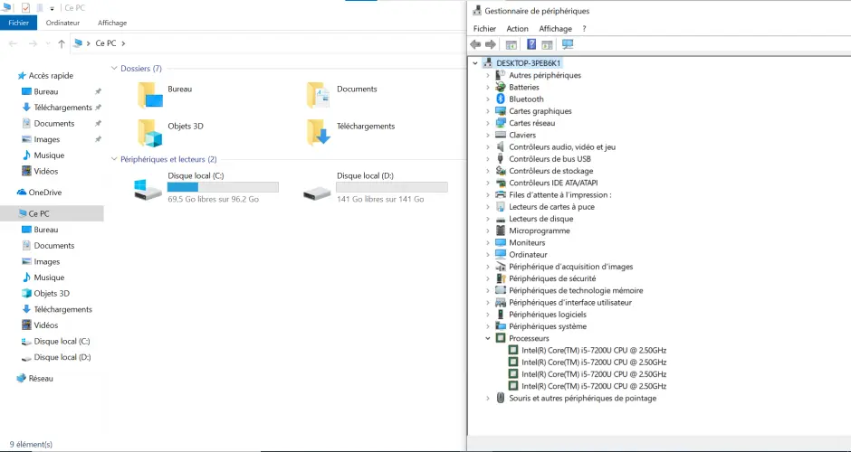Screen dimensions: 851x452
Task: Select the Disque local (D:) drive icon
Action: coord(317,193)
